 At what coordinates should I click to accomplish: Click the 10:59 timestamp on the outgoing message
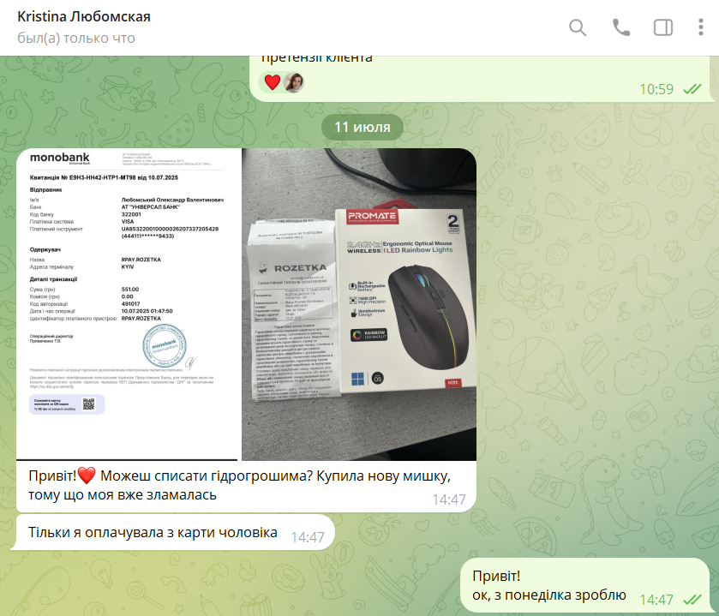656,89
